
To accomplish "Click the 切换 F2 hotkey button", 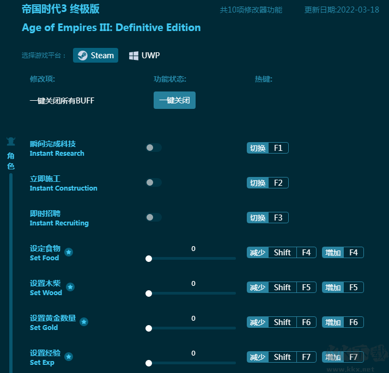I will pos(268,183).
